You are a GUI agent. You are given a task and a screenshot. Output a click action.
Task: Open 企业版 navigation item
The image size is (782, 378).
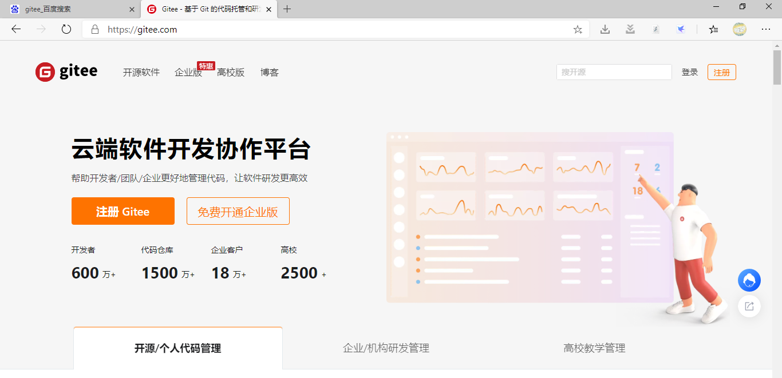[188, 73]
